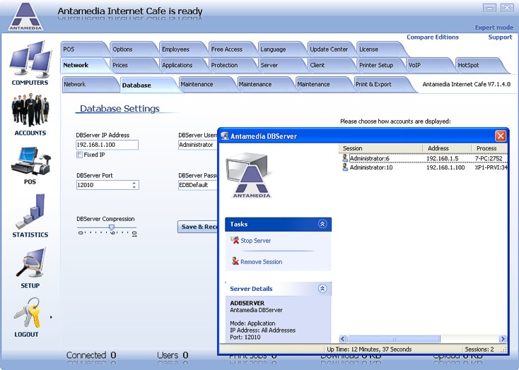
Task: Open the HotSpot tab
Action: (479, 65)
